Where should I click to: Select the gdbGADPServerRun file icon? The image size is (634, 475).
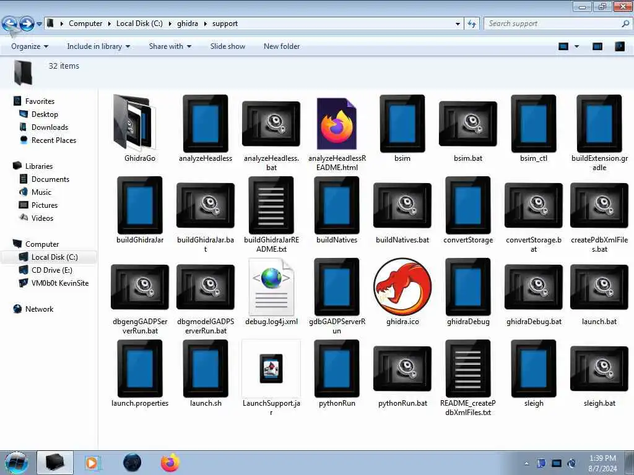coord(337,287)
